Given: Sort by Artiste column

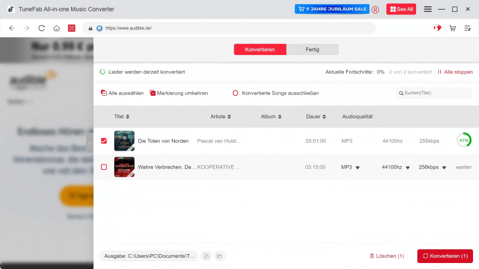Looking at the screenshot, I should (220, 117).
